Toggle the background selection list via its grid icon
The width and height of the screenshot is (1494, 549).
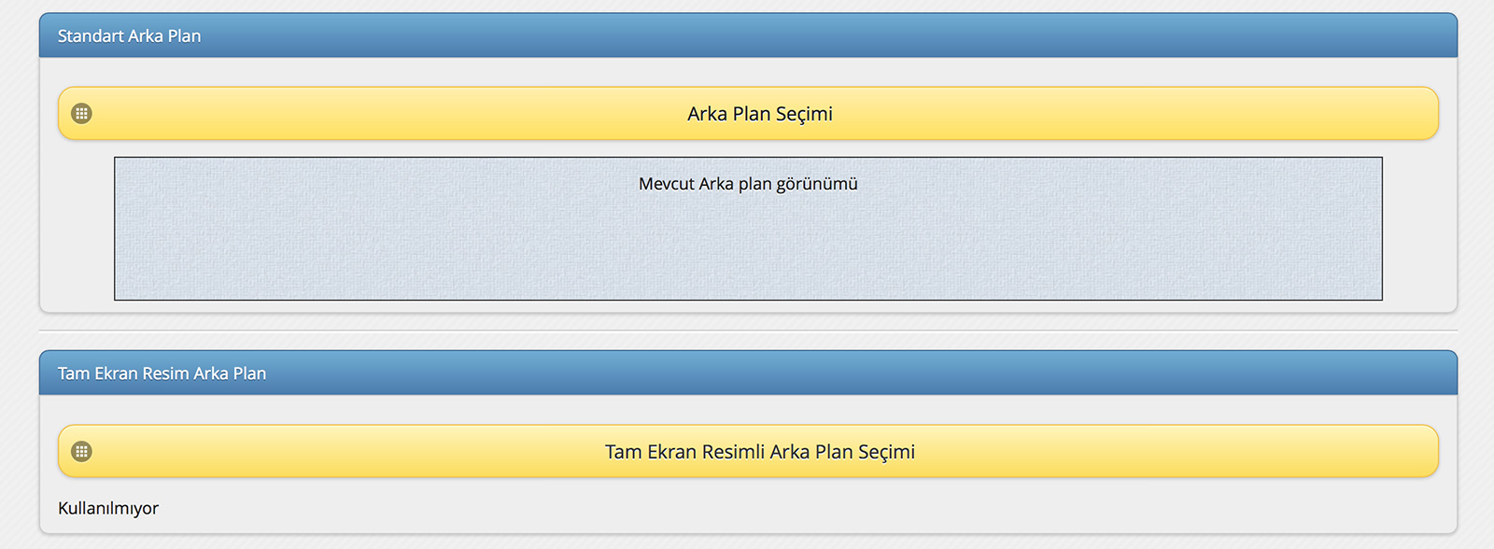coord(82,114)
